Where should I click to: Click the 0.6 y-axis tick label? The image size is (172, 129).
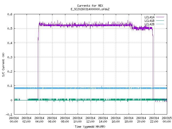pyautogui.click(x=9, y=14)
